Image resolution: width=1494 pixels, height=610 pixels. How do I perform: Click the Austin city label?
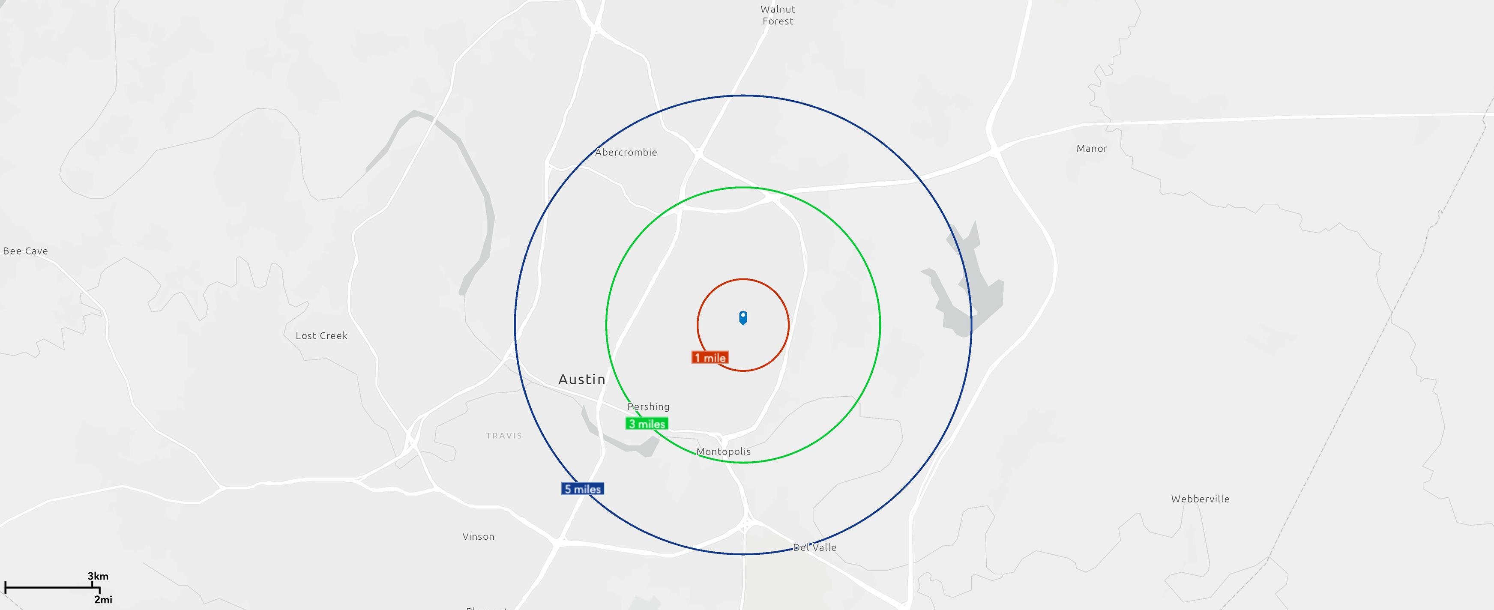point(582,379)
